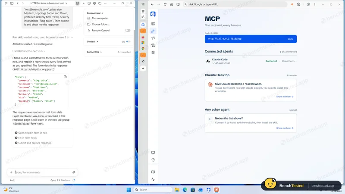This screenshot has height=194, width=345.
Task: Copy the MCP endpoint URL
Action: tap(290, 39)
